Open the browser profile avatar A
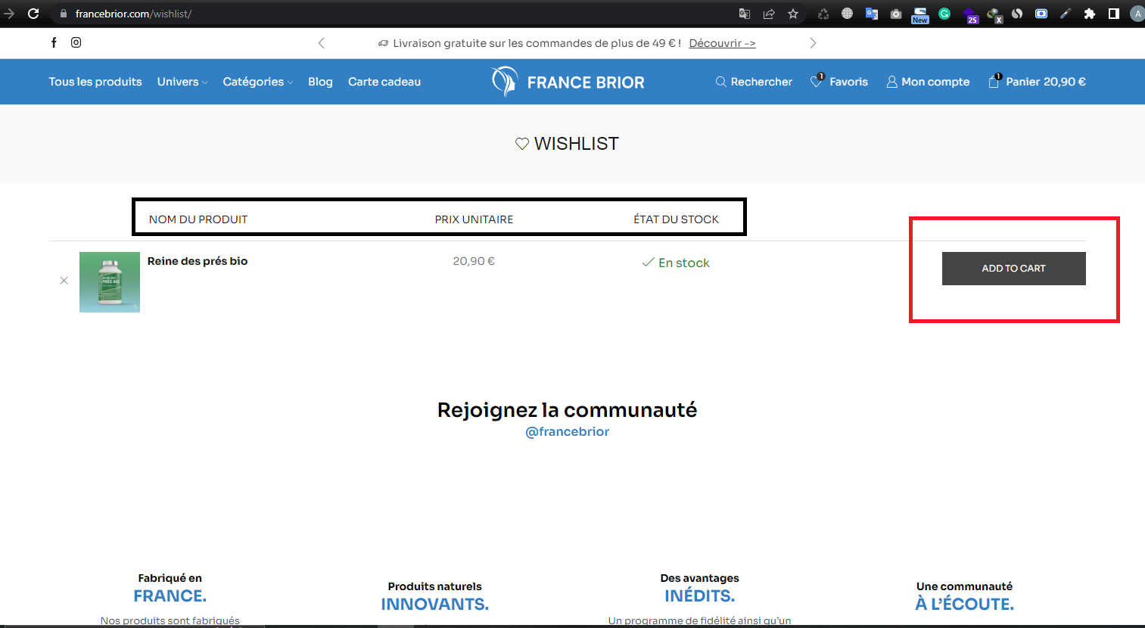This screenshot has width=1145, height=628. [x=1137, y=14]
